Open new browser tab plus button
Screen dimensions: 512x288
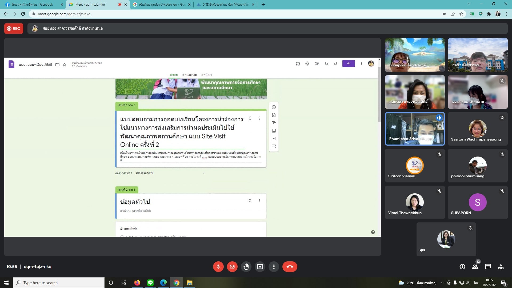coord(263,5)
